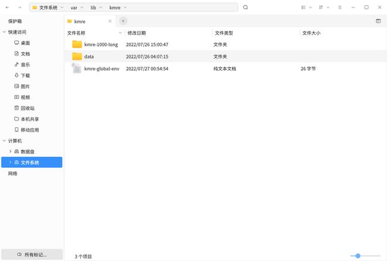Screen dimensions: 387x261
Task: Open 网络 in sidebar
Action: click(13, 174)
